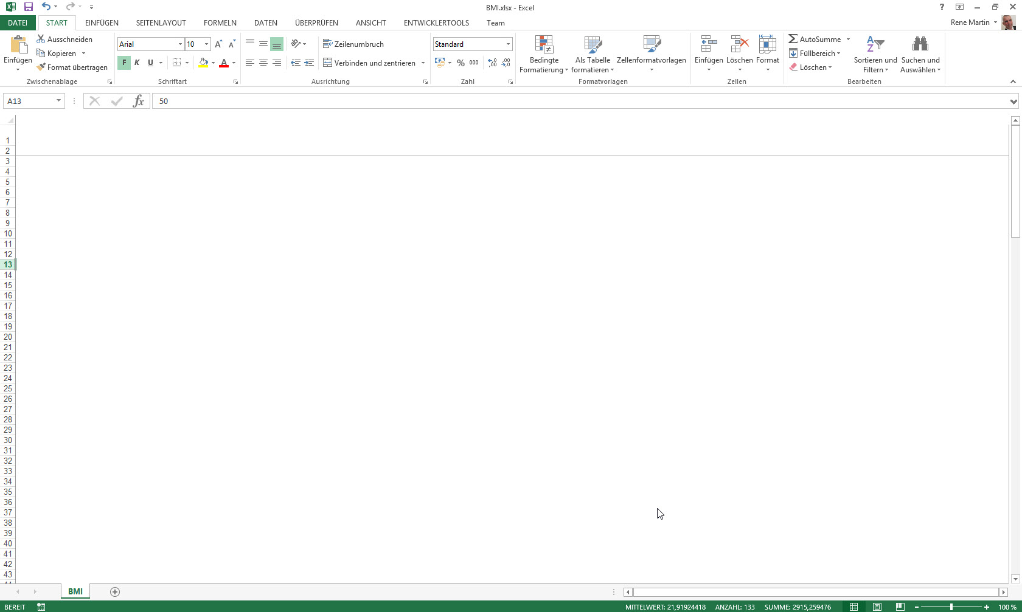1022x612 pixels.
Task: Open the DATEI menu tab
Action: [18, 23]
